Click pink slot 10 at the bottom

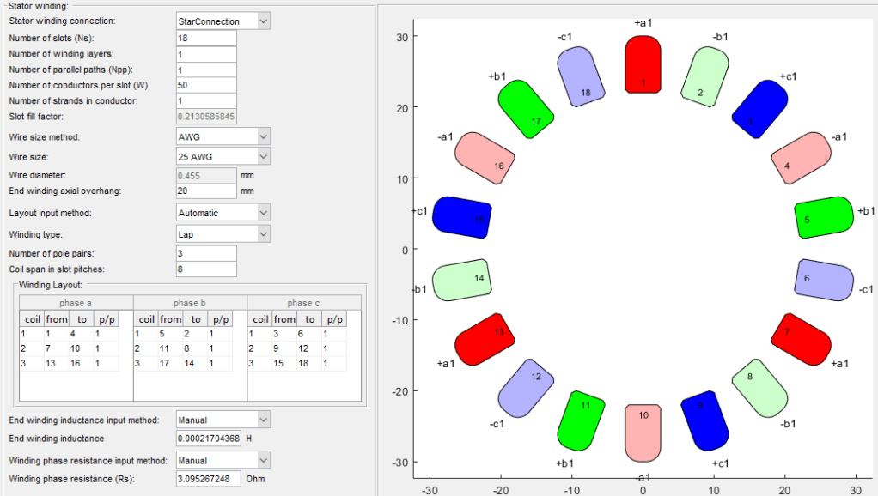click(x=643, y=432)
